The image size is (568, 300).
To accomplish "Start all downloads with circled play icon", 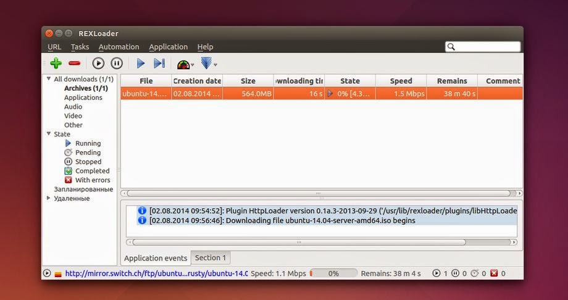I will 98,64.
